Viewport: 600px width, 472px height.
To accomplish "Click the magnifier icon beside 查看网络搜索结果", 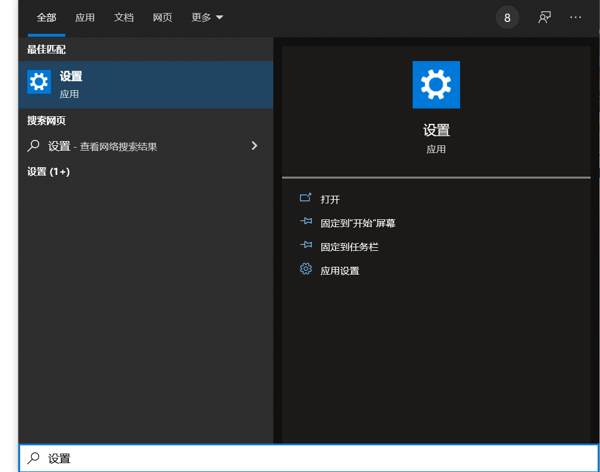I will (x=33, y=146).
